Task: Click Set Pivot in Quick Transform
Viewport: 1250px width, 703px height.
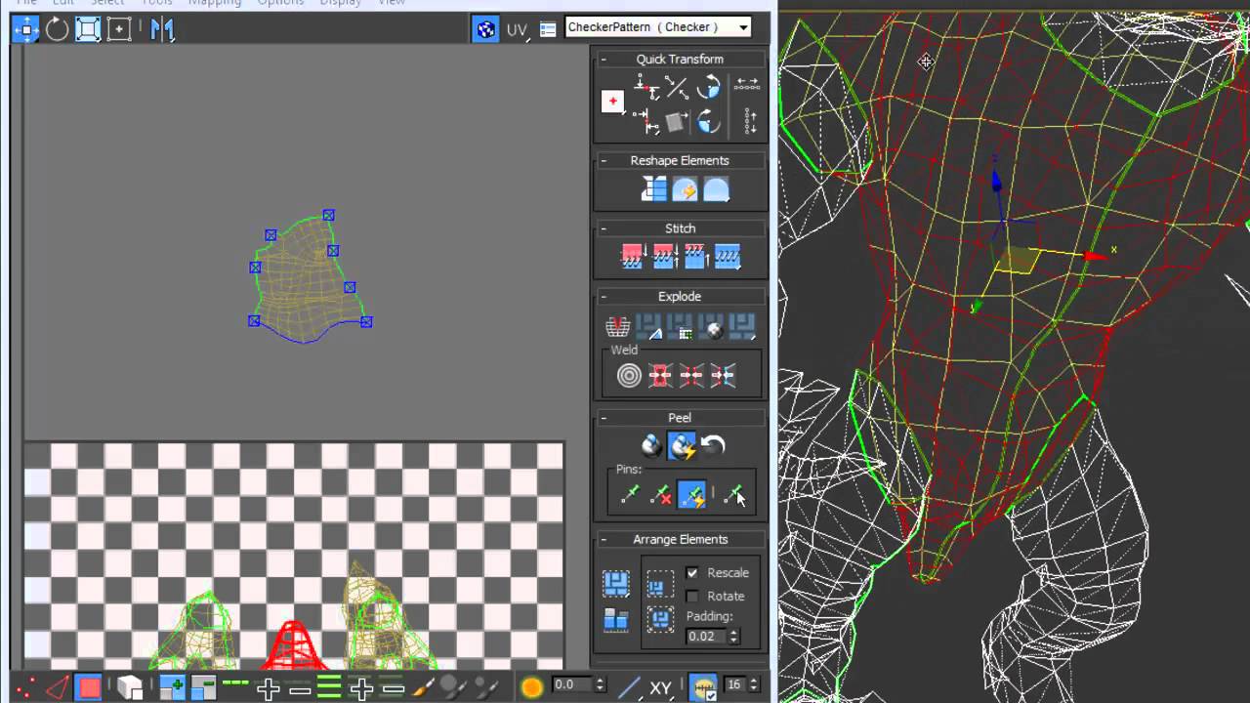Action: [x=612, y=101]
